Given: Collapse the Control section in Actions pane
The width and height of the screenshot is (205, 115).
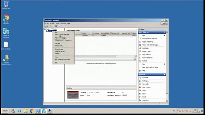Looking at the screenshot, I should point(164,74).
